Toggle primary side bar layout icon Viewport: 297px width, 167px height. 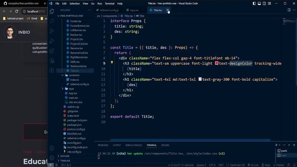[x=254, y=3]
